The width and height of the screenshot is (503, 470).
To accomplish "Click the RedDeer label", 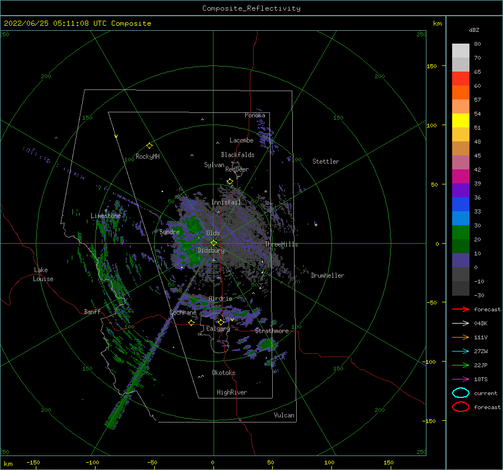I will click(237, 169).
